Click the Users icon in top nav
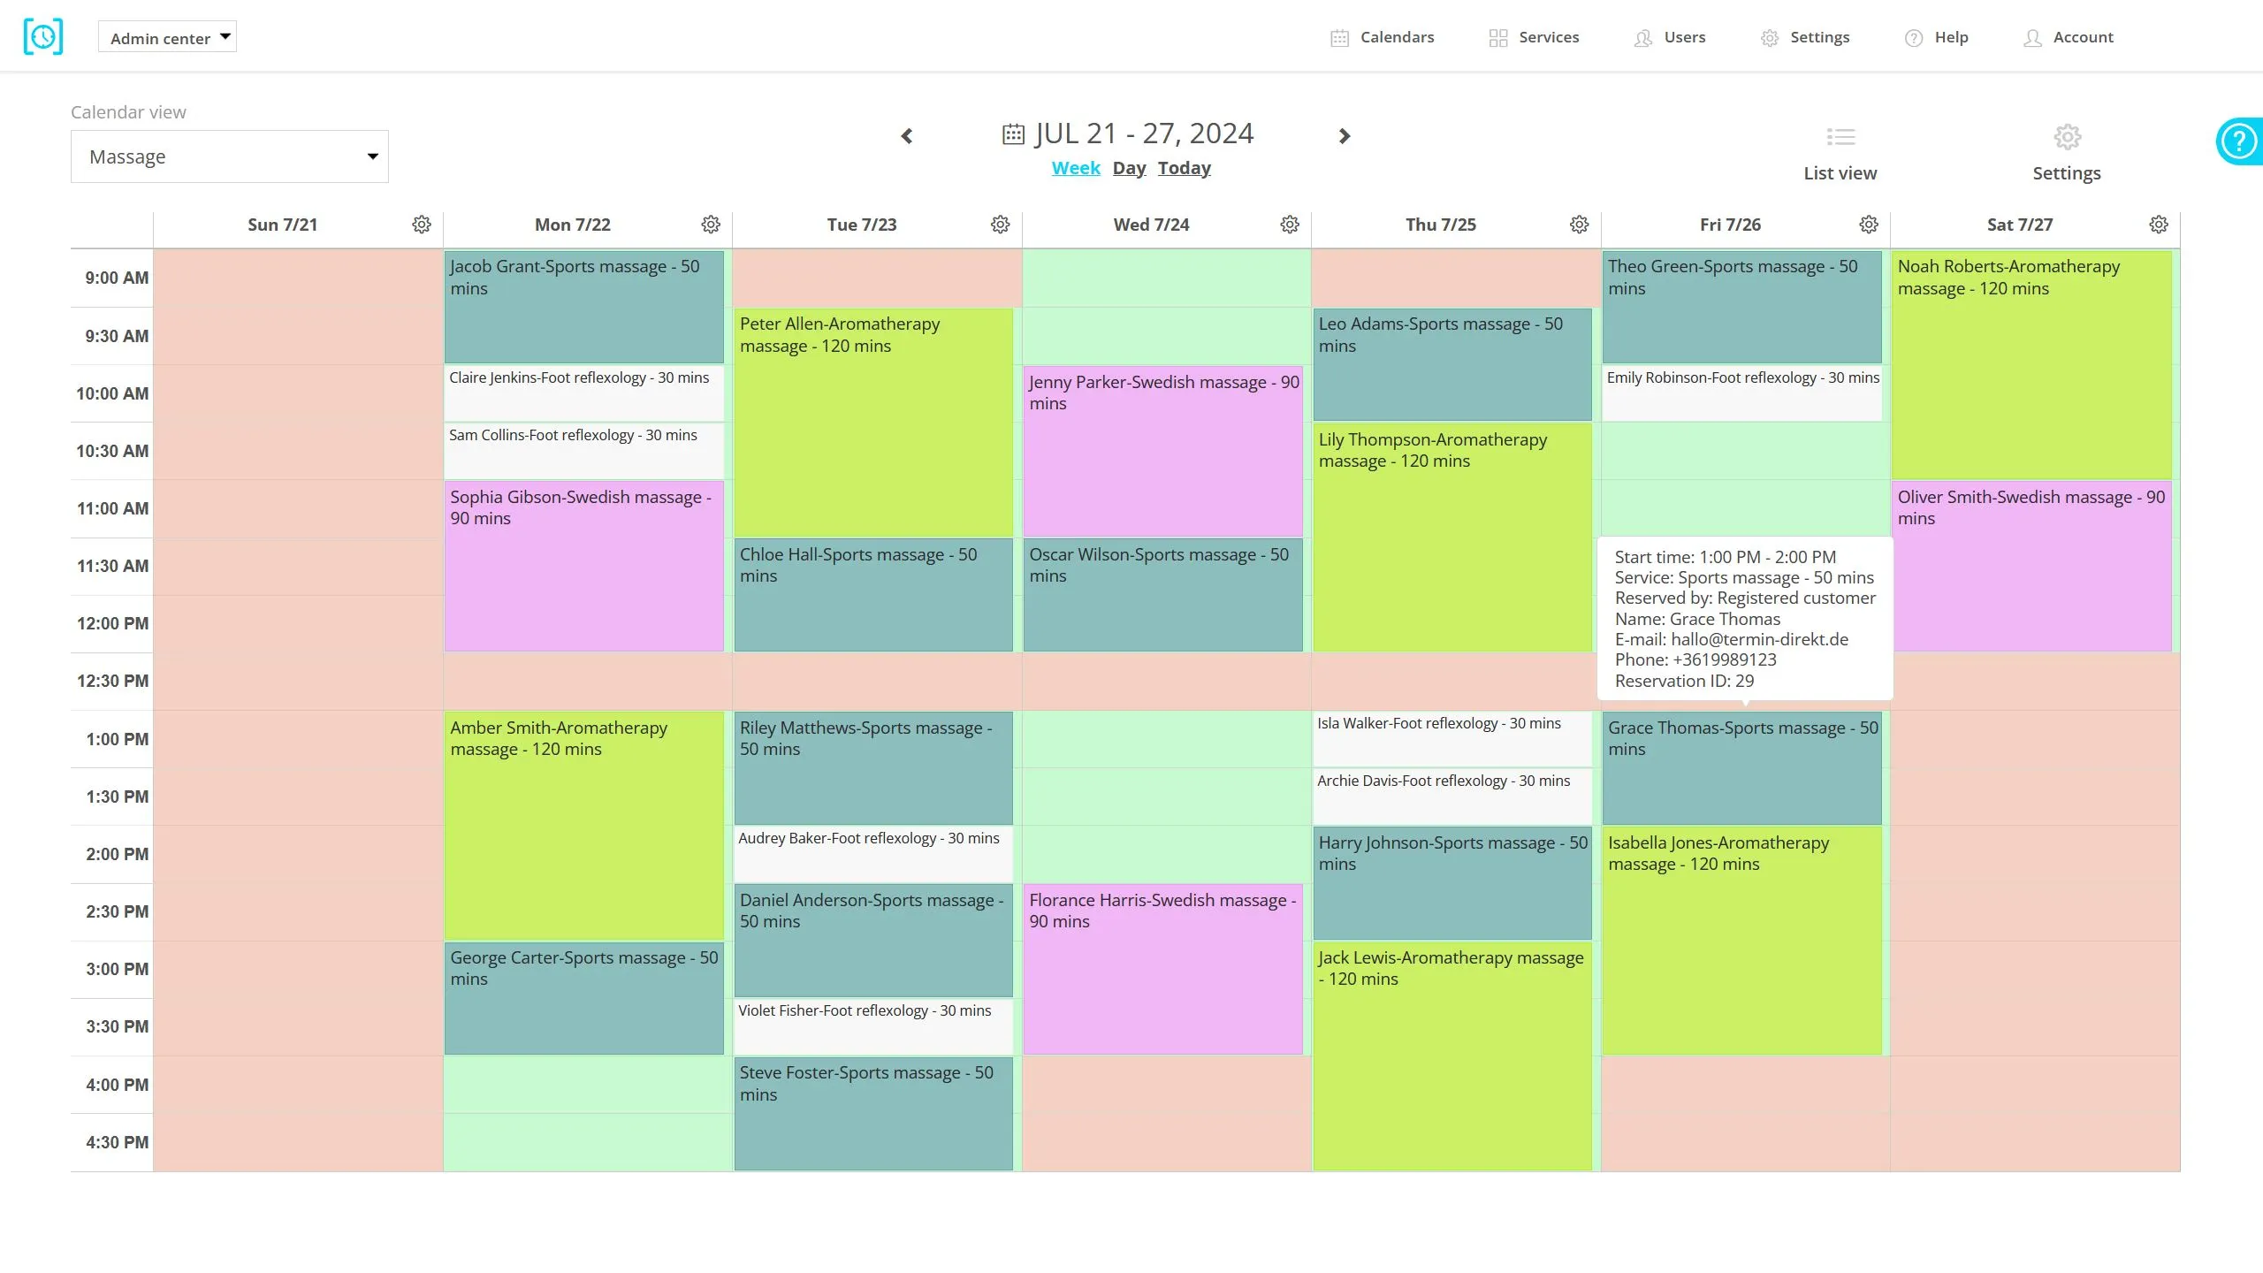The height and width of the screenshot is (1273, 2263). [1642, 37]
